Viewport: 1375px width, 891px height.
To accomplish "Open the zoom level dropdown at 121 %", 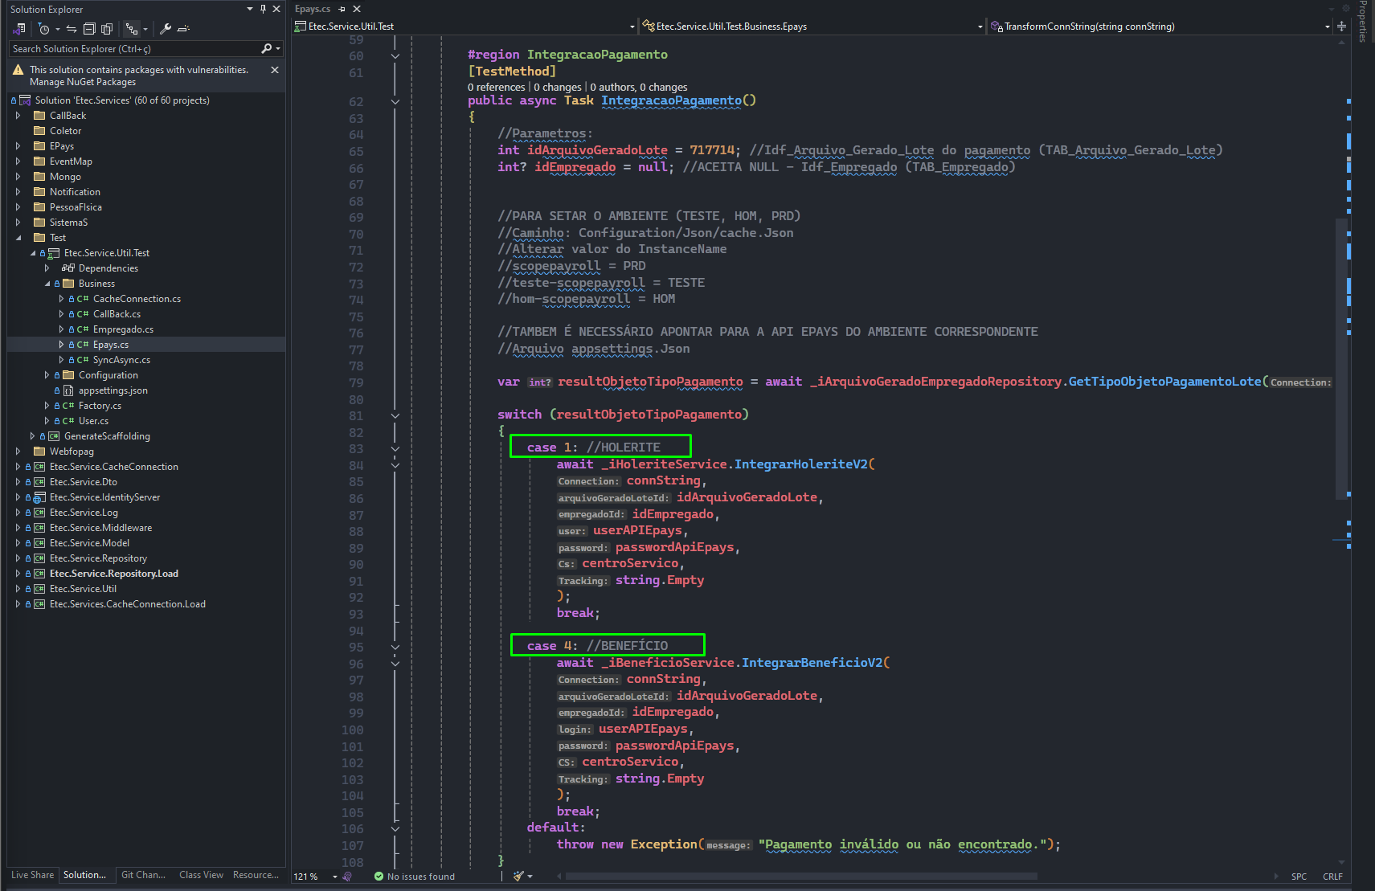I will tap(335, 877).
